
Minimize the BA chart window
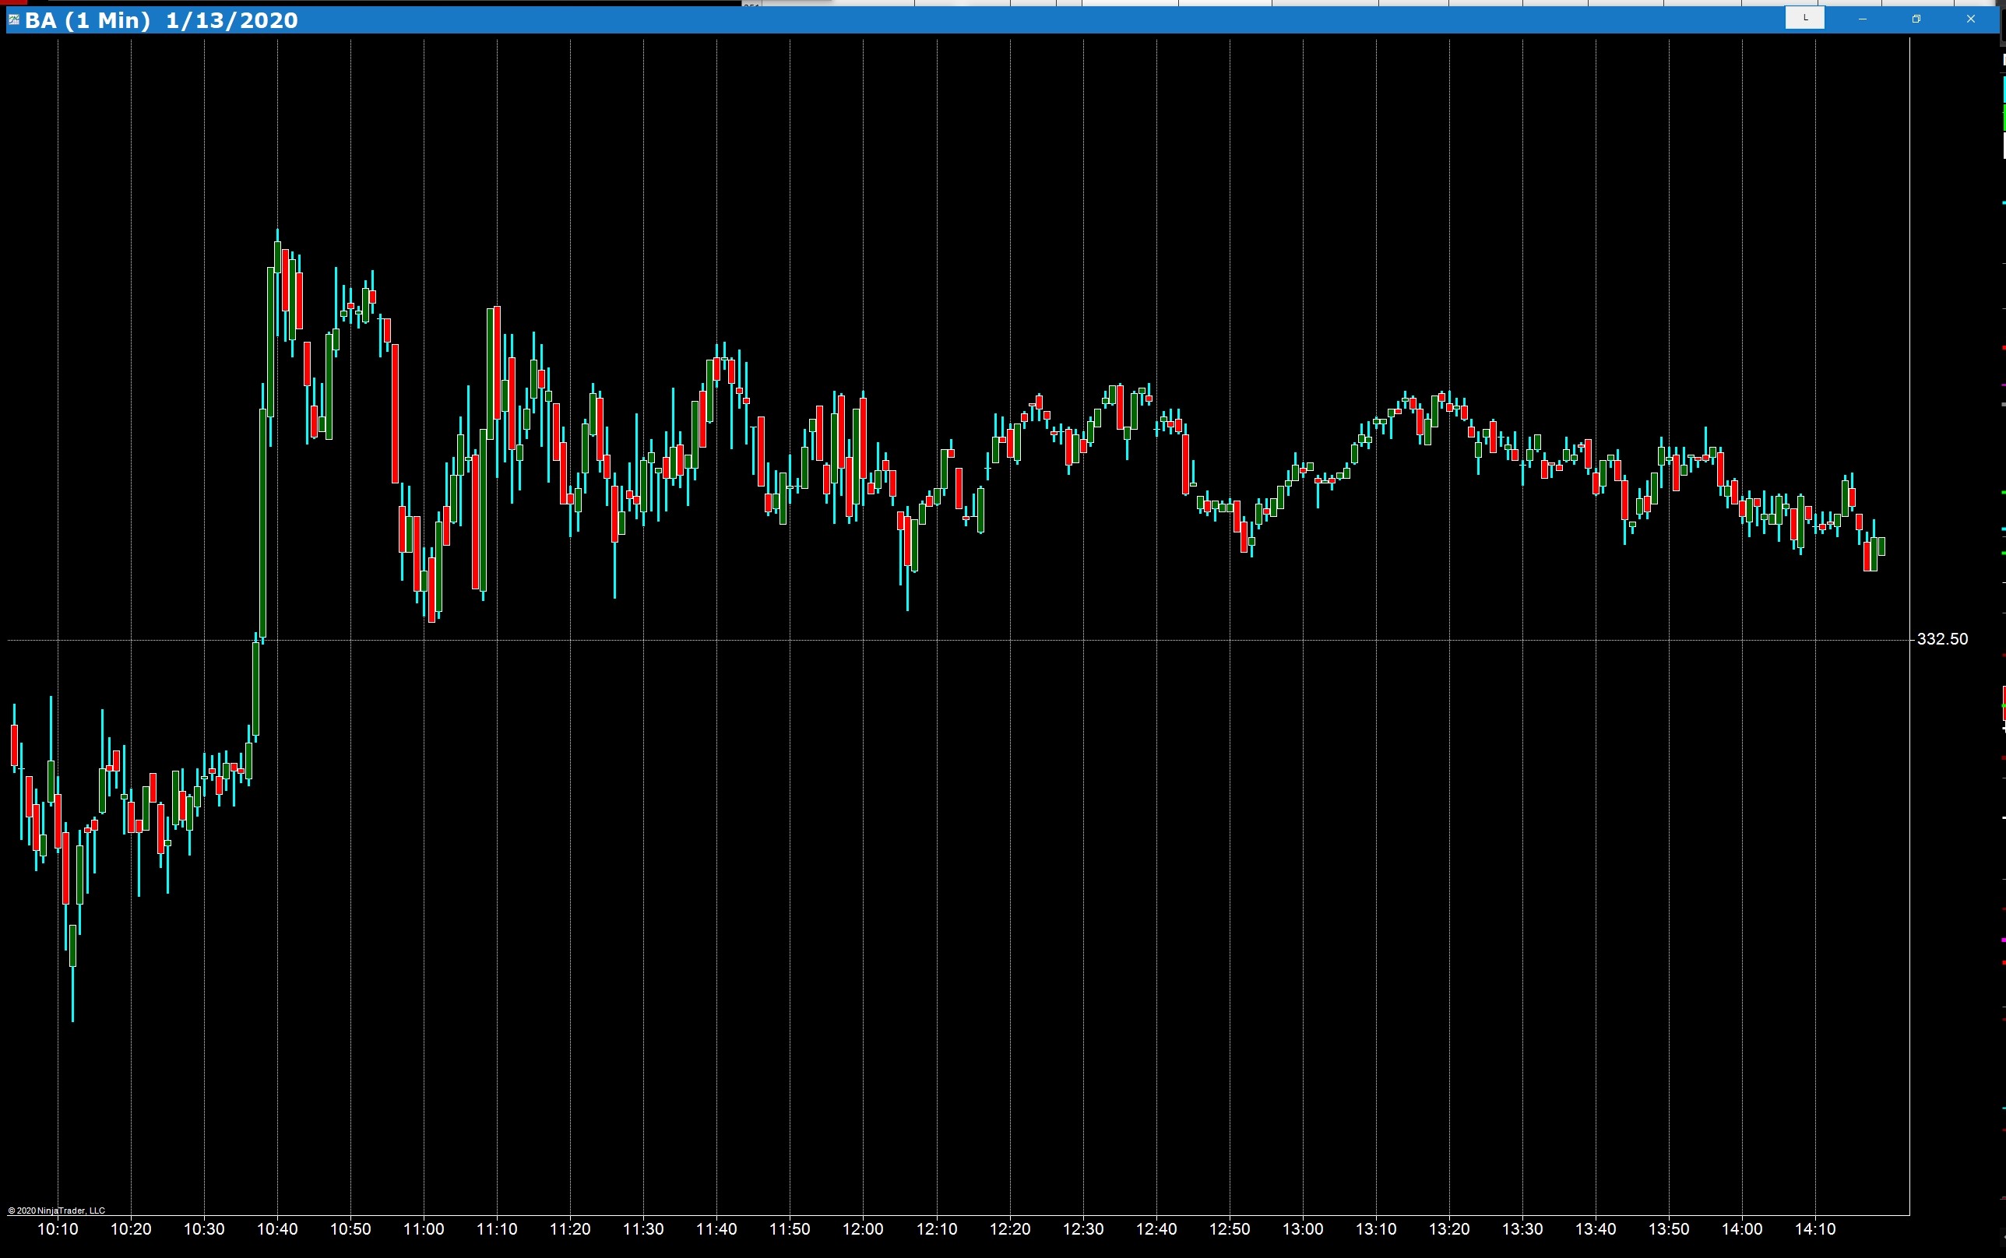pos(1862,19)
